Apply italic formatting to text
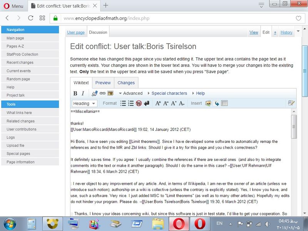Screen dimensions: 308x231 pos(83,93)
